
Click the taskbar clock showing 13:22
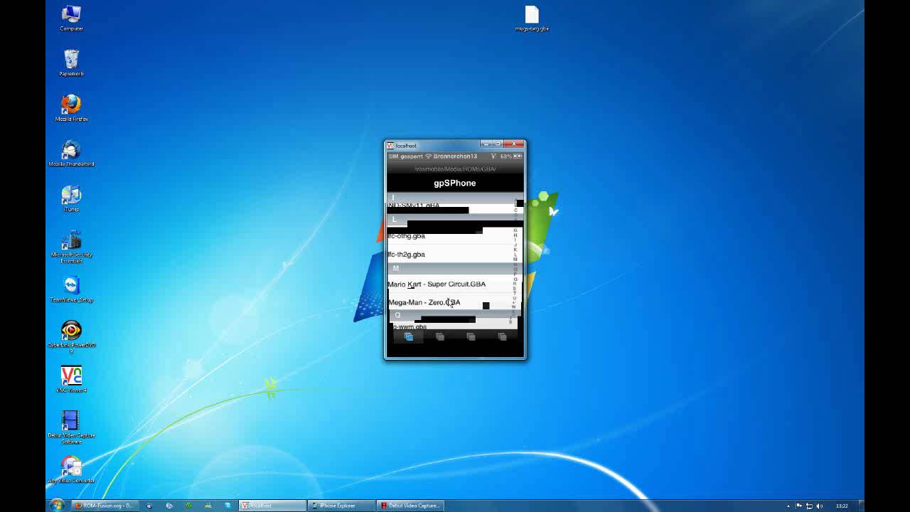tap(842, 506)
